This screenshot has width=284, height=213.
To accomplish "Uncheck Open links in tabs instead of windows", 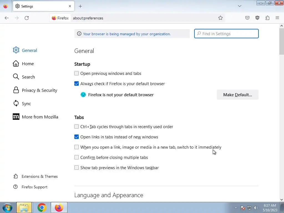I will coord(77,137).
